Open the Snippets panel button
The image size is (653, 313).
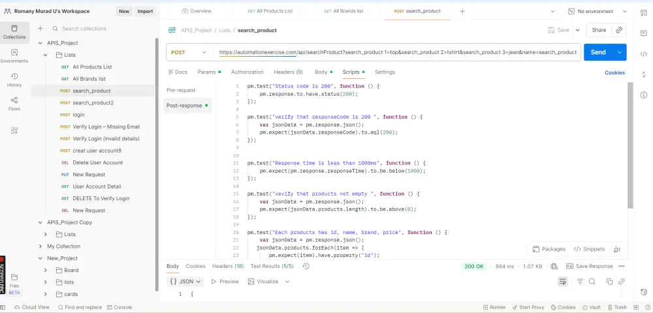(x=589, y=249)
